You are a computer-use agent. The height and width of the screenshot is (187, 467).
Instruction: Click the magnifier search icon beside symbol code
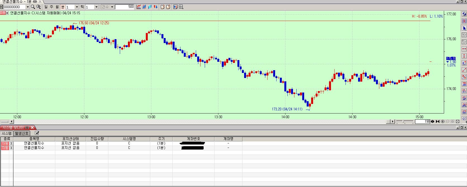(33, 7)
